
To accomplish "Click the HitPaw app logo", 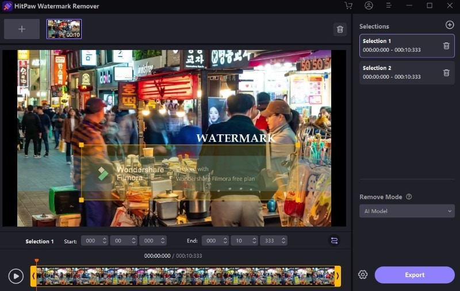I will click(7, 6).
